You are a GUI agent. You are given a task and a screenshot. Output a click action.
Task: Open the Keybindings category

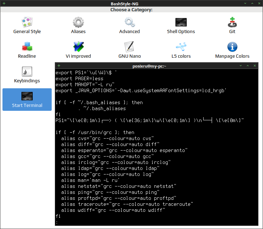tap(27, 75)
